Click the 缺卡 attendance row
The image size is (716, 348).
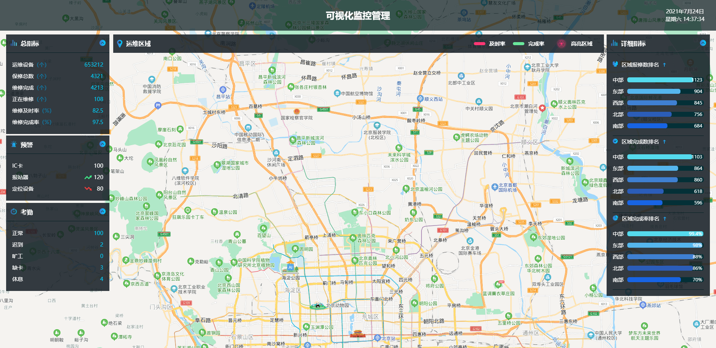point(58,268)
